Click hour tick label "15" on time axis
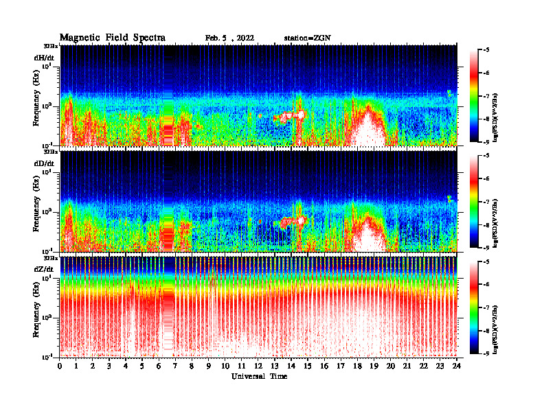The width and height of the screenshot is (544, 420). 308,366
